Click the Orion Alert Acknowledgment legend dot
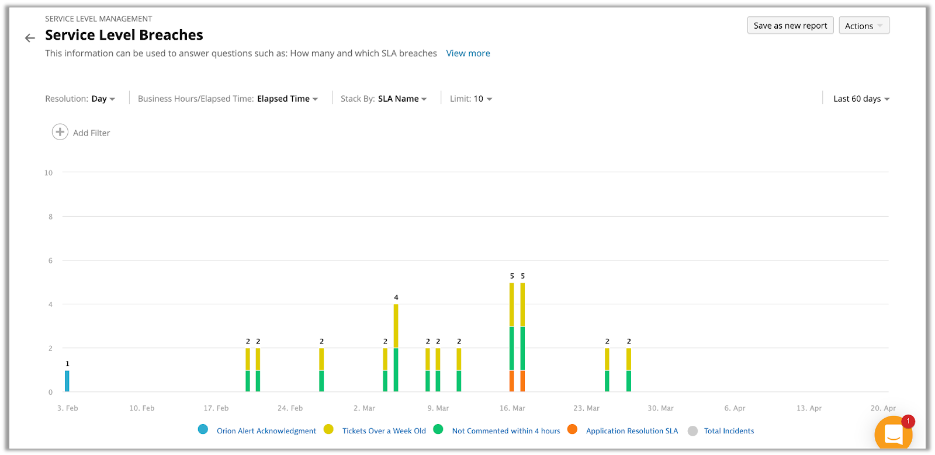 (203, 429)
